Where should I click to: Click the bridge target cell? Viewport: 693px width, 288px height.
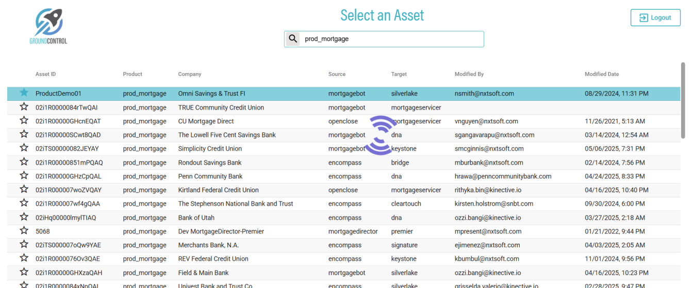pyautogui.click(x=400, y=163)
